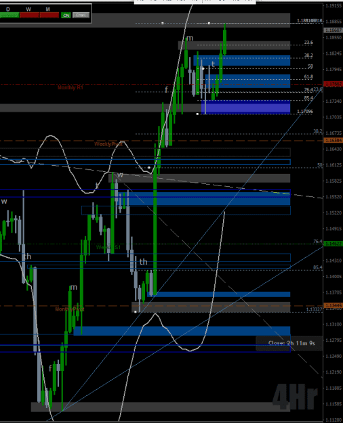Click green Weekly S1 price tag 1.14622
Viewport: 343px width, 423px height.
click(x=333, y=244)
